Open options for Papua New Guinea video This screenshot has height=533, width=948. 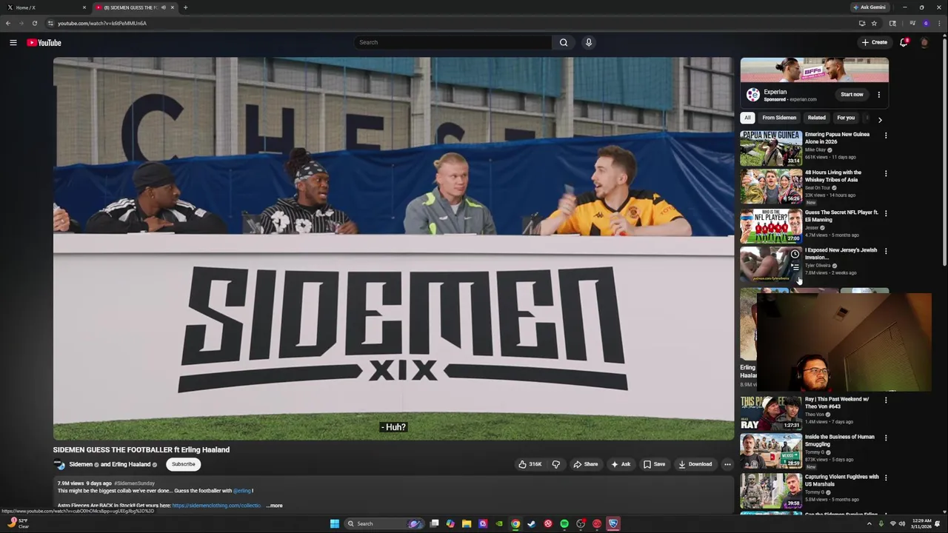tap(886, 135)
